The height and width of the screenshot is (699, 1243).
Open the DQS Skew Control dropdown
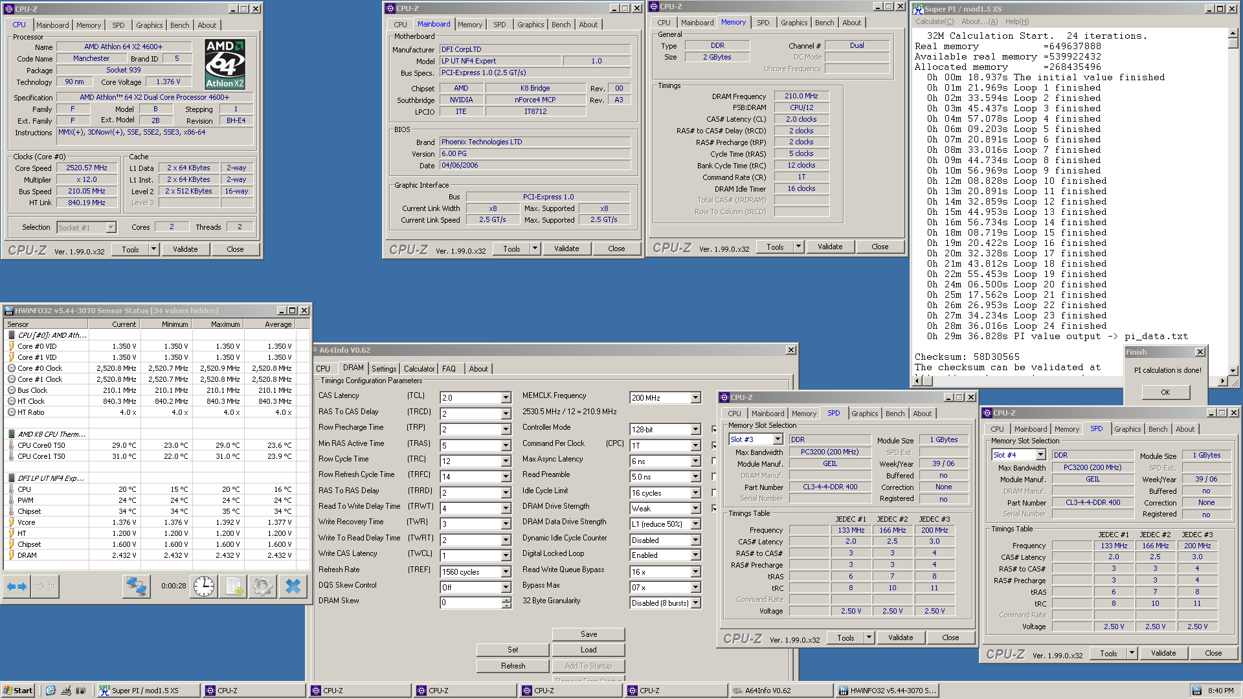[x=506, y=588]
